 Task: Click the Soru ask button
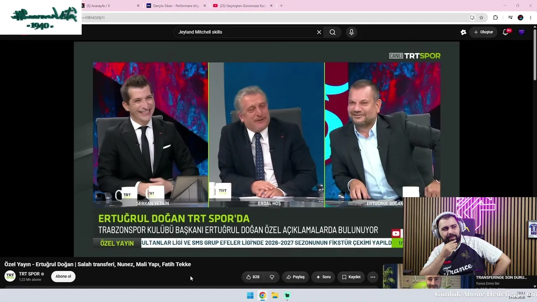[x=323, y=277]
